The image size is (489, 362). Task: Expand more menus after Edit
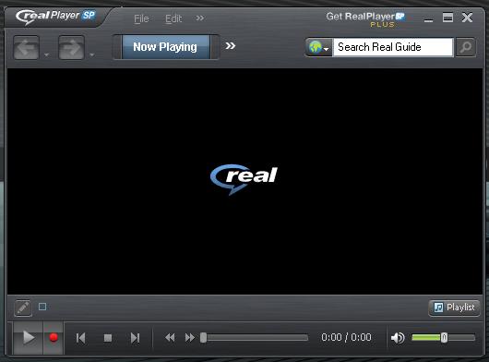200,18
